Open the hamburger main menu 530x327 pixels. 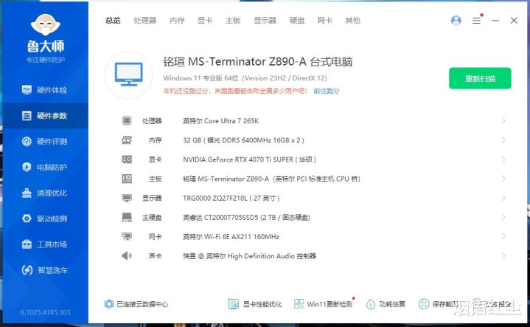click(477, 21)
